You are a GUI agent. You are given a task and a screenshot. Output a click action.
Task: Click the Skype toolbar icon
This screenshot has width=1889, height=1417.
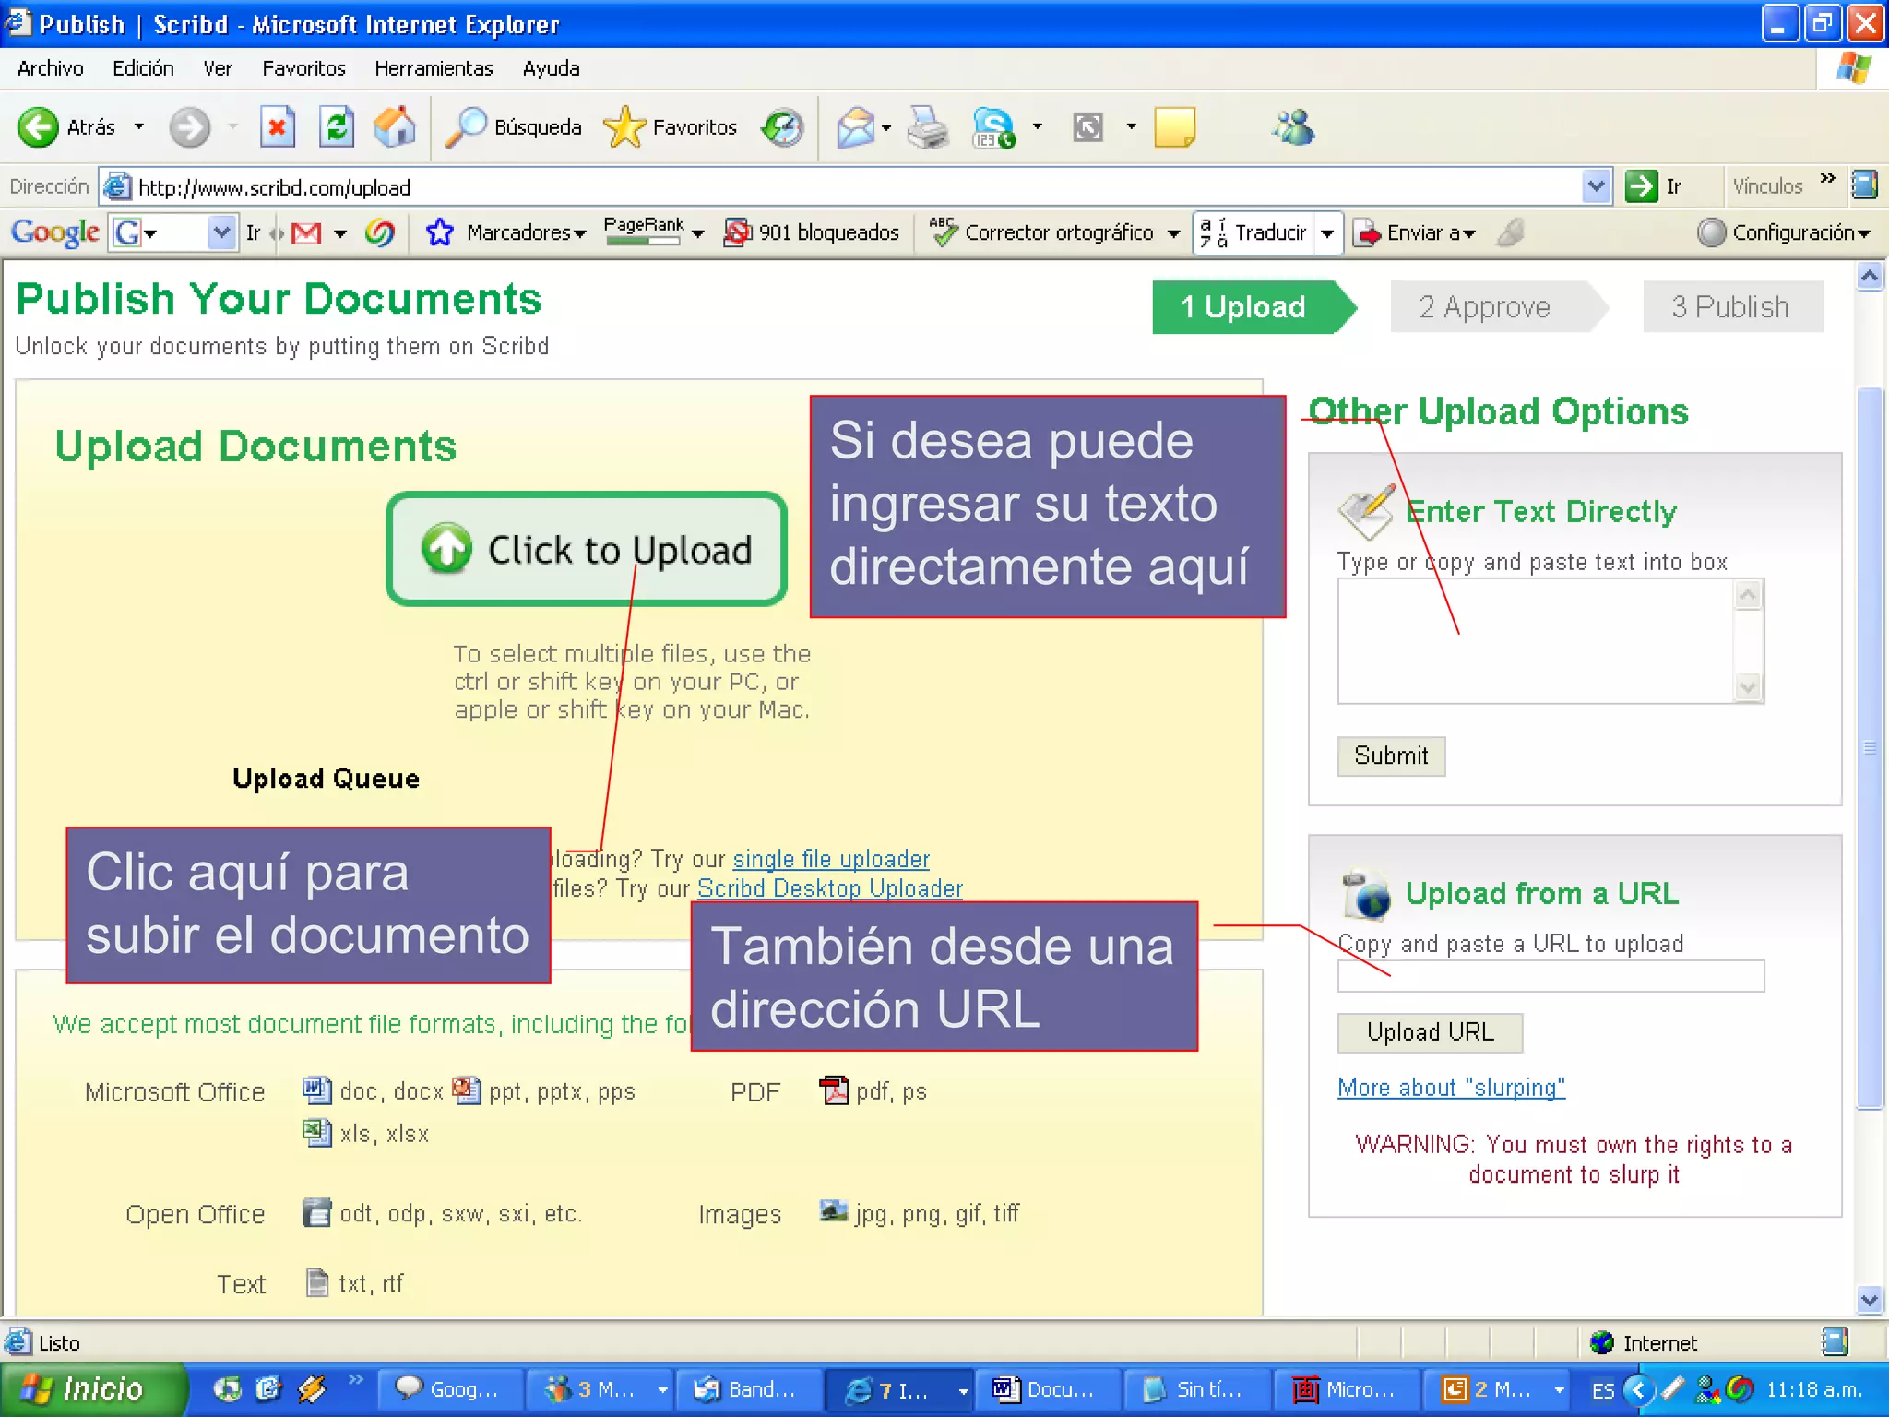coord(994,127)
